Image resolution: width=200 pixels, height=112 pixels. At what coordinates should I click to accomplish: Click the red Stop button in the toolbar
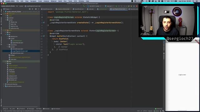pos(137,6)
